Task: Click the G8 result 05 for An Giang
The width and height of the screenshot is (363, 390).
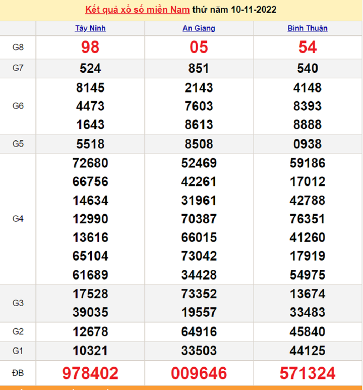Action: coord(199,47)
